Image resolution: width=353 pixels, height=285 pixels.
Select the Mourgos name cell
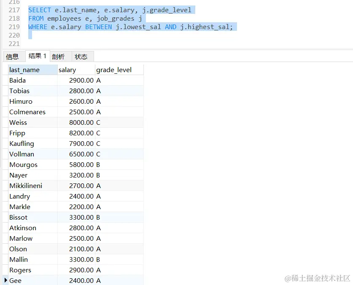[32, 164]
